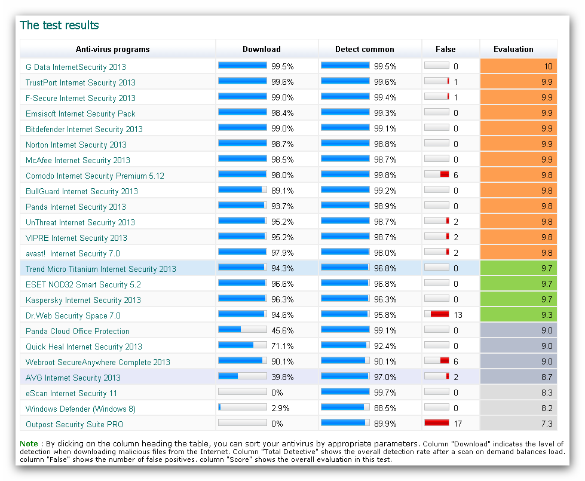This screenshot has width=585, height=481.
Task: Click the False column header
Action: pyautogui.click(x=445, y=49)
